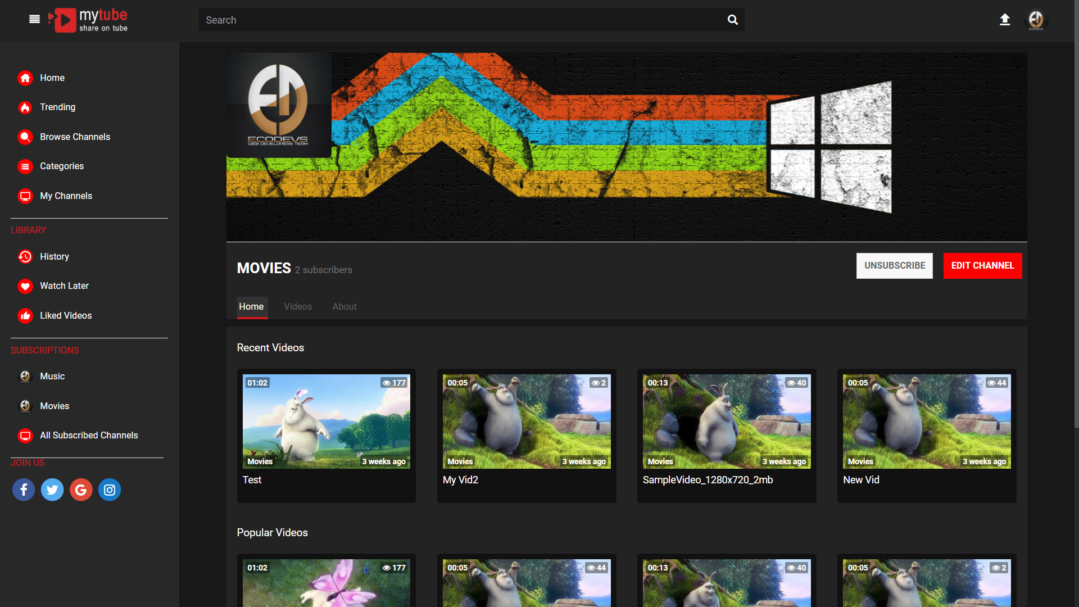Go to Trending in sidebar

(x=57, y=107)
